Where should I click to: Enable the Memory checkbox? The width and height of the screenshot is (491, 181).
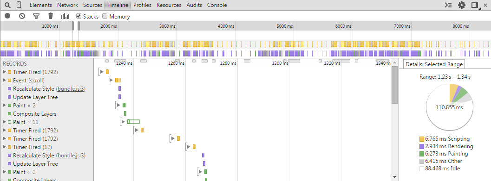point(105,16)
